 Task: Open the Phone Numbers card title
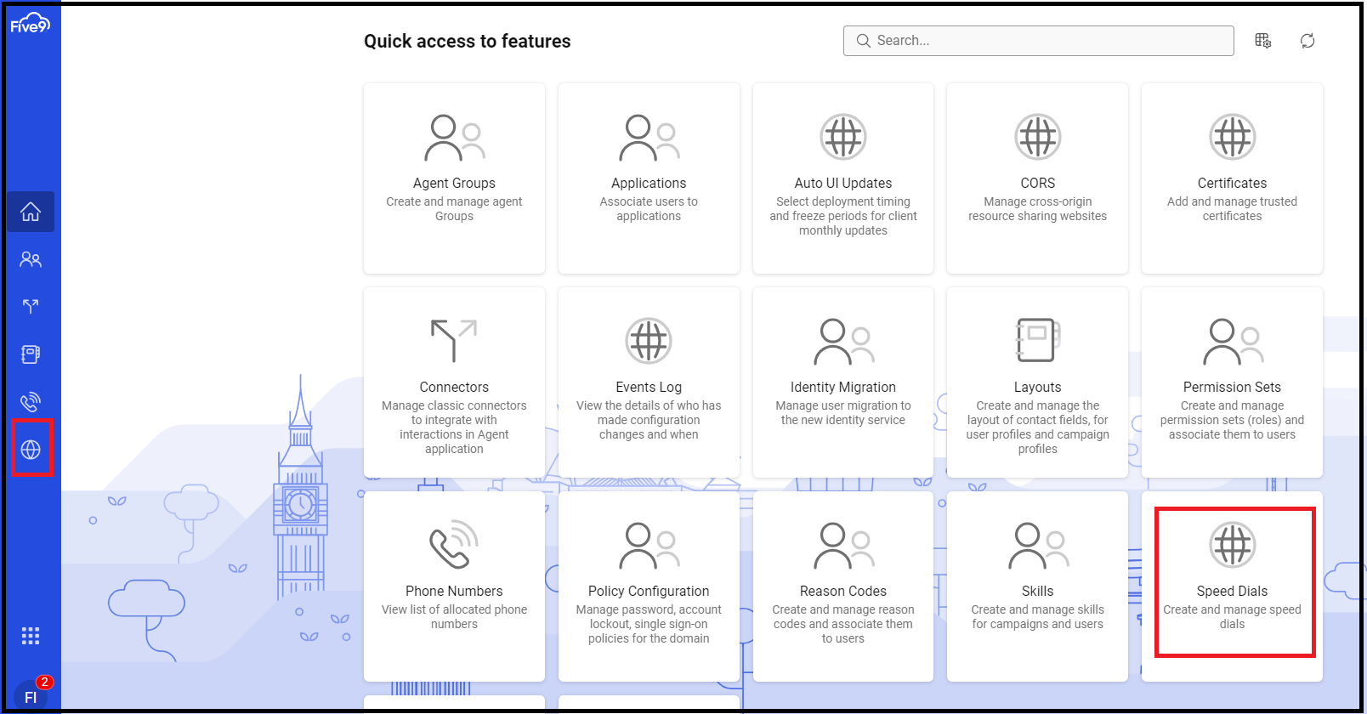[x=454, y=591]
